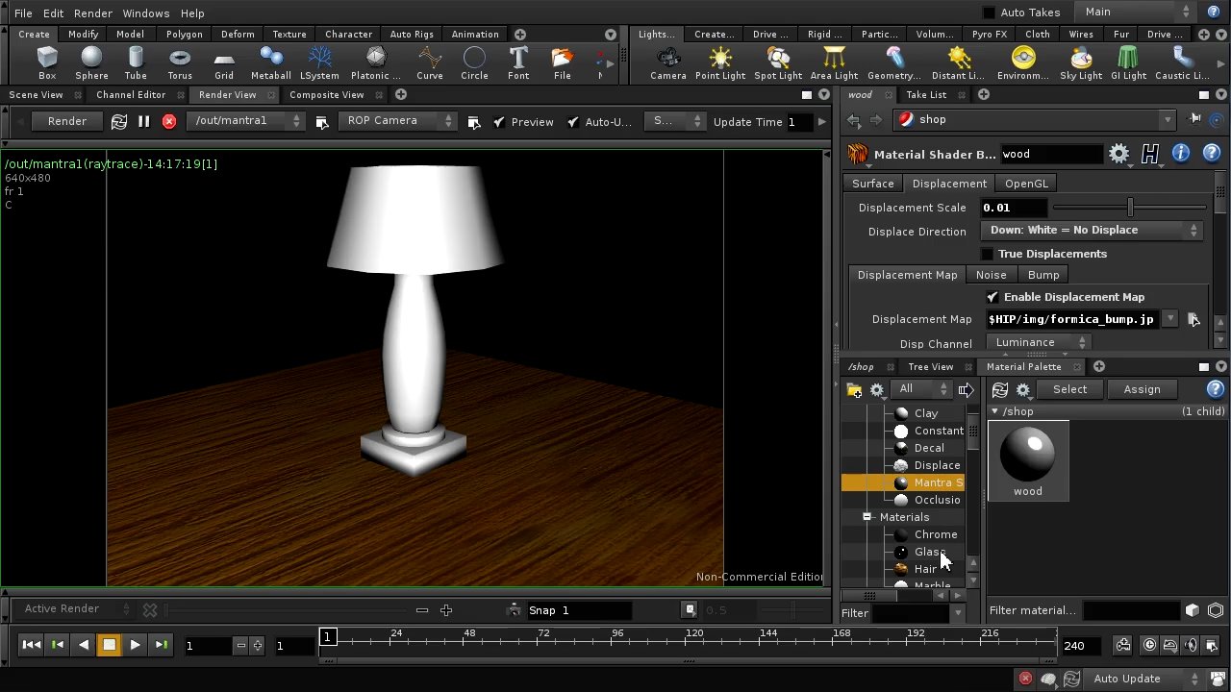Image resolution: width=1231 pixels, height=692 pixels.
Task: Add a Spot Light from the shelf
Action: point(778,64)
